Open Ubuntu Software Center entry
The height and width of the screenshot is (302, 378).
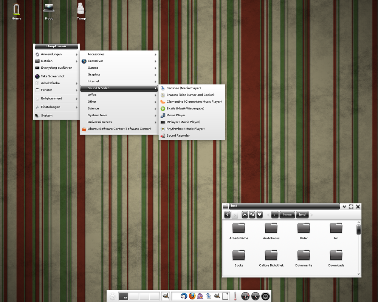tap(119, 129)
